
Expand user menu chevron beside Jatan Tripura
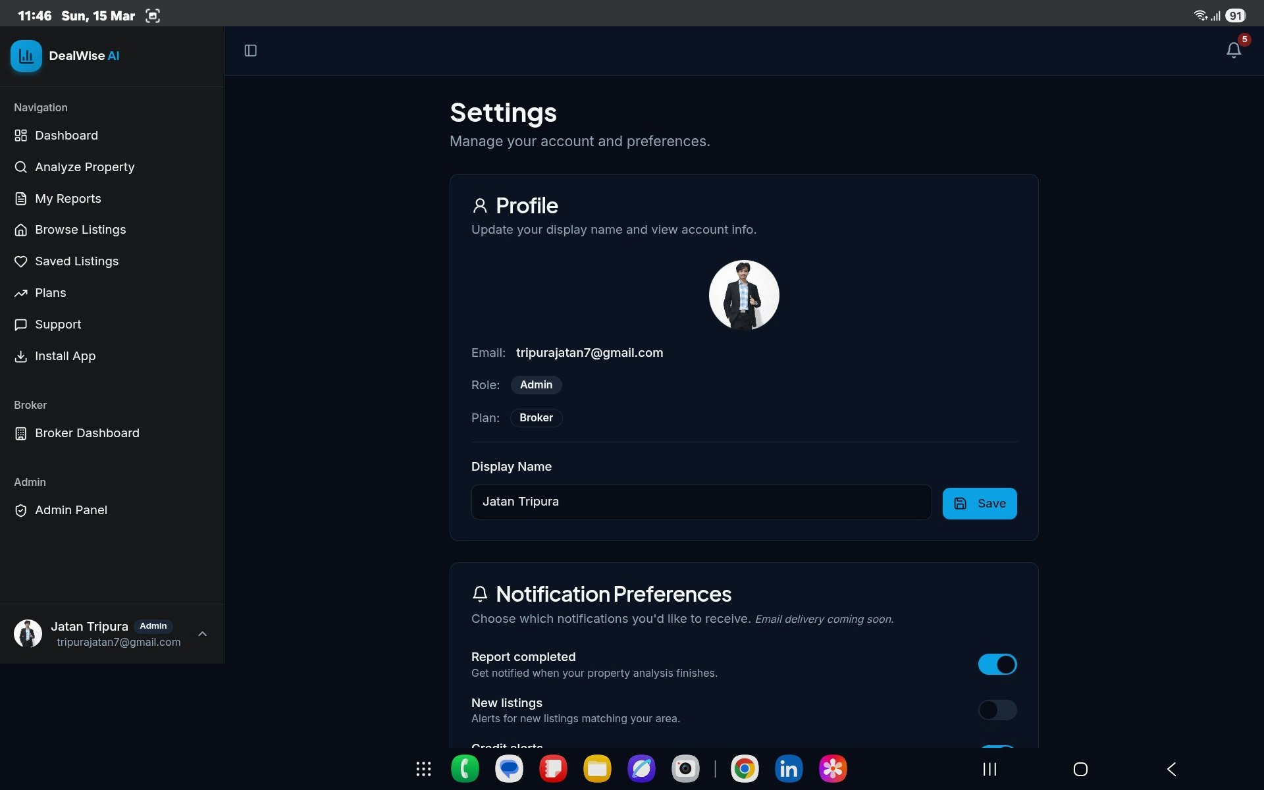[x=203, y=633]
